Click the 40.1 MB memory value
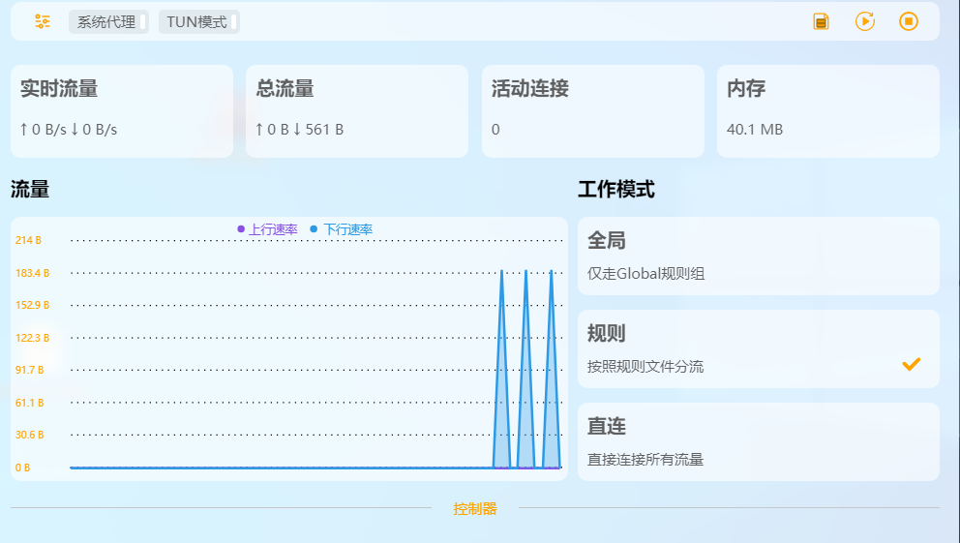Screen dimensions: 960x543 pyautogui.click(x=755, y=129)
